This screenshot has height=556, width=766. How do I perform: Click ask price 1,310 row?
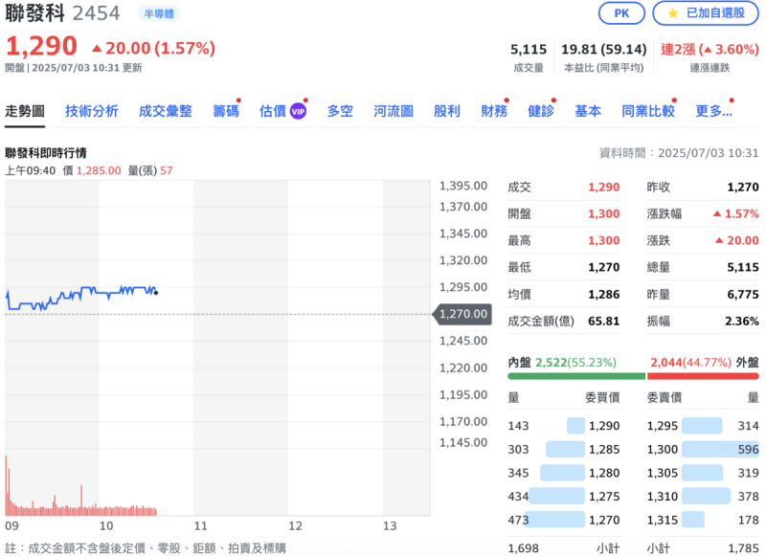pos(703,496)
